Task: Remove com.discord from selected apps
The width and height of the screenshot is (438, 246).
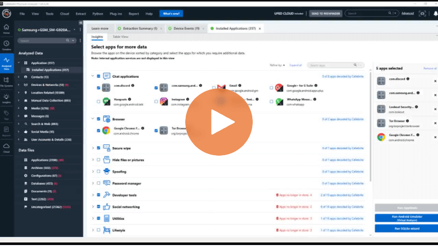Action: click(435, 81)
